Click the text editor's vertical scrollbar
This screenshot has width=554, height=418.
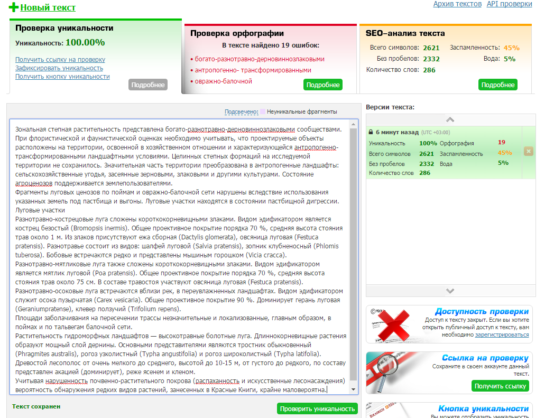pos(353,254)
